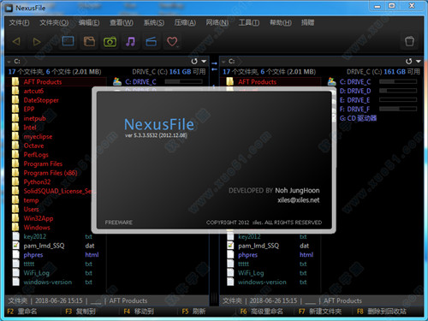Expand left panel drive selector arrow before C:
Image resolution: width=428 pixels, height=321 pixels.
tap(9, 62)
